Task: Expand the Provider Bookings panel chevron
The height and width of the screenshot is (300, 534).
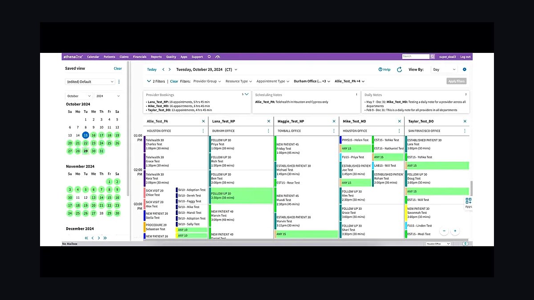Action: pos(247,94)
